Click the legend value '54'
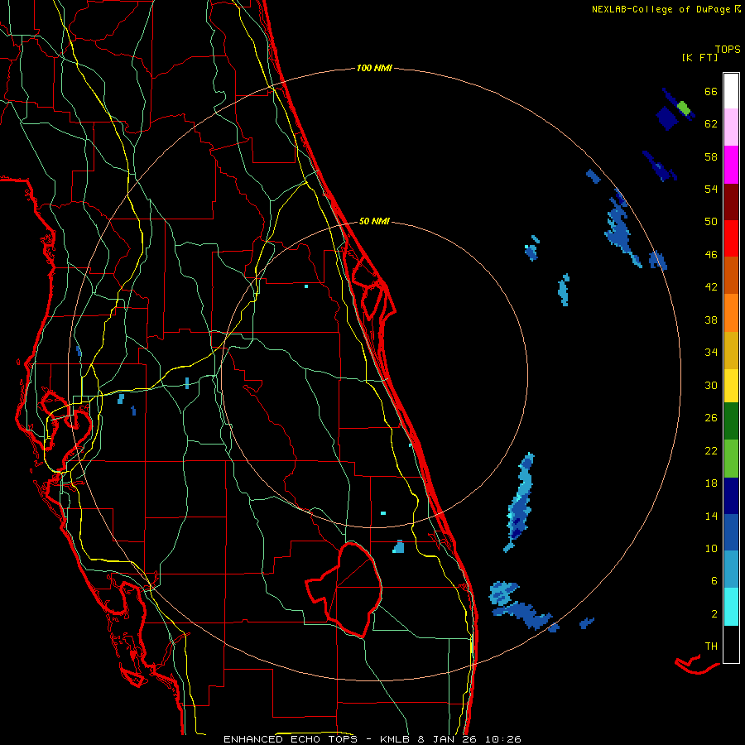The height and width of the screenshot is (745, 745). coord(711,189)
